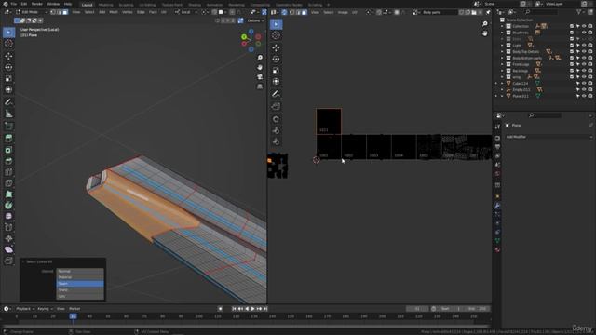Toggle visibility eye of Collection row
Viewport: 596px width, 335px height.
584,26
